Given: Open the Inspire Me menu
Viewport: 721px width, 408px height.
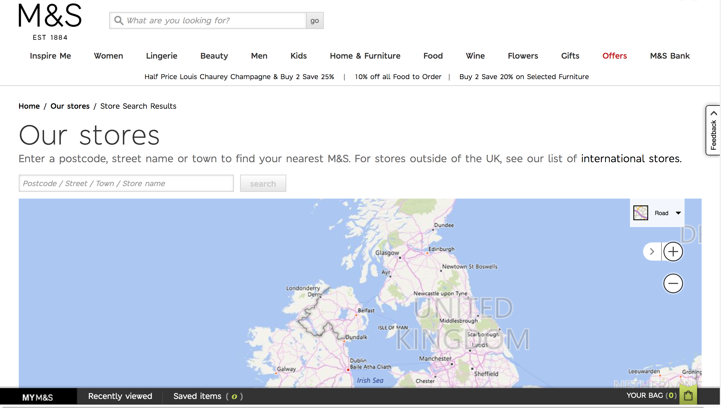Looking at the screenshot, I should [50, 56].
